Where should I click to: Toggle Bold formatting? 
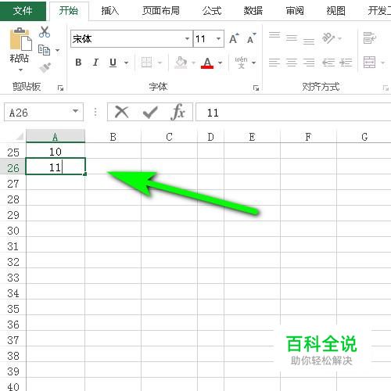[78, 63]
